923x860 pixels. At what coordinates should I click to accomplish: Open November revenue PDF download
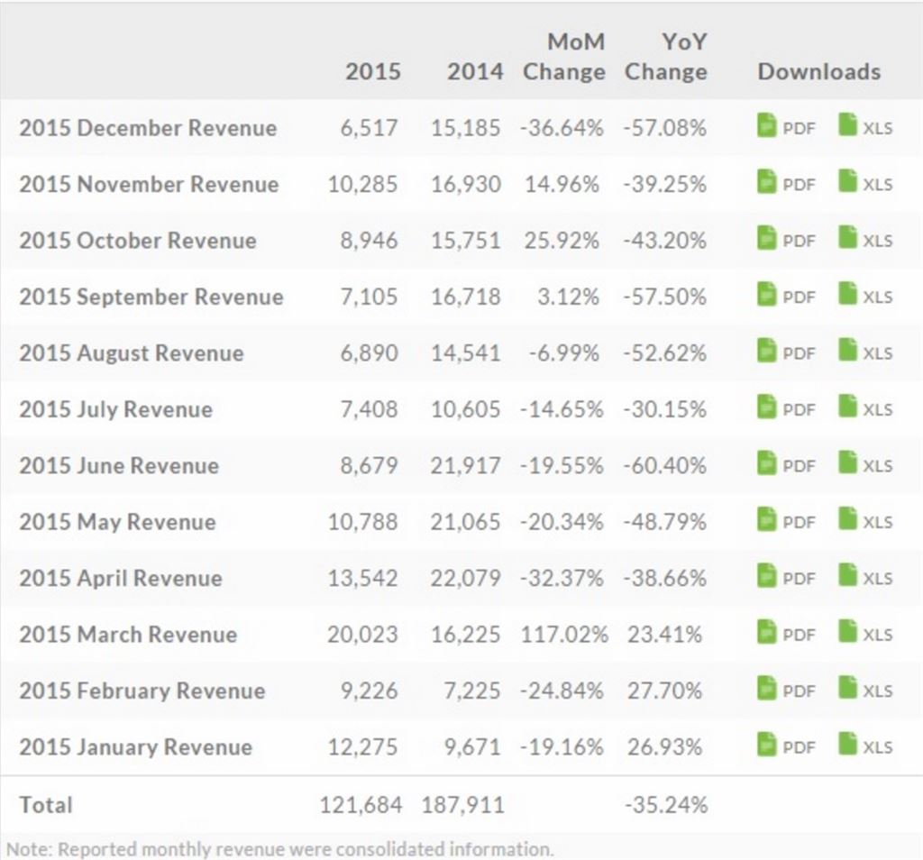pos(785,183)
